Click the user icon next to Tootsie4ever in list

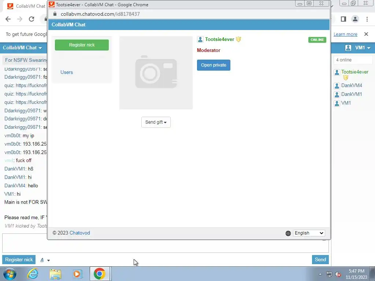[337, 72]
